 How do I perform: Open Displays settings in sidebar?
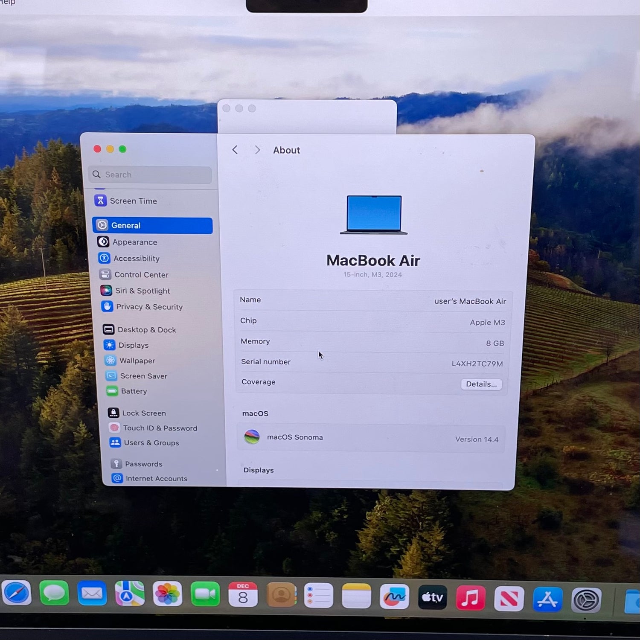[133, 345]
